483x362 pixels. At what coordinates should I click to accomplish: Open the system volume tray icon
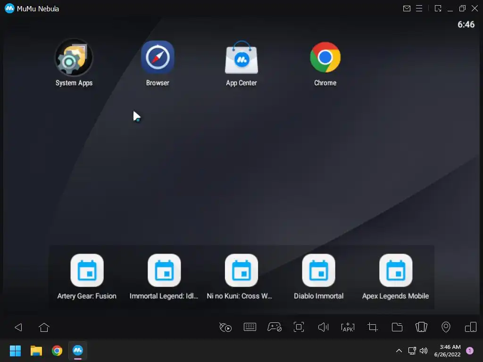424,351
